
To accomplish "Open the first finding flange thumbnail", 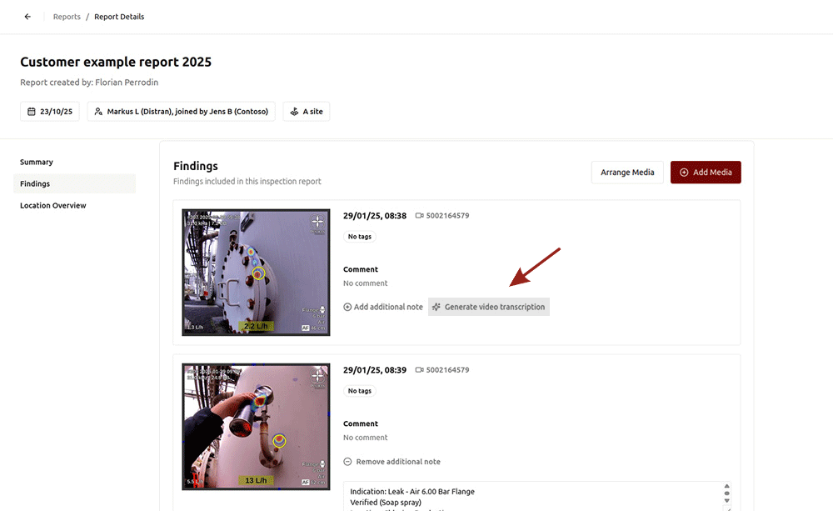I will point(256,273).
